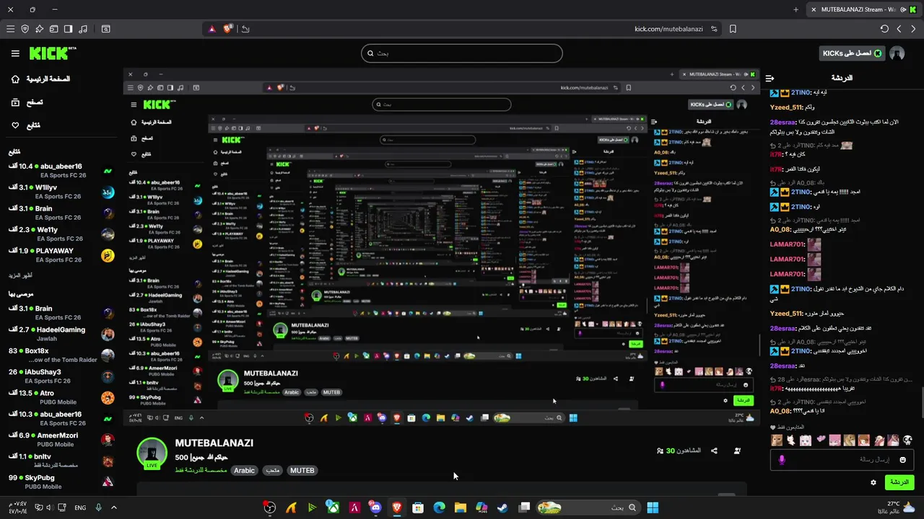This screenshot has width=924, height=519.
Task: Select the MUTEBALANAZI Stream browser tab
Action: pos(863,9)
